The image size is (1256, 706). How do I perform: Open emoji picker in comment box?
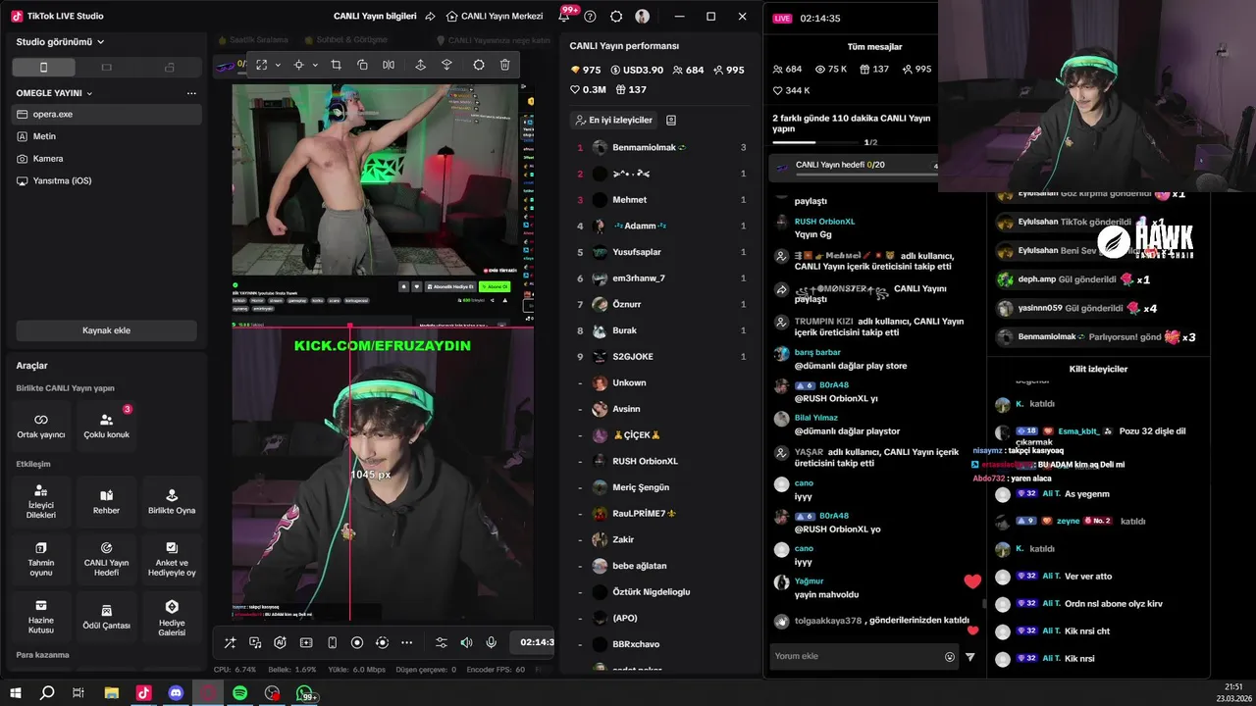click(x=950, y=657)
